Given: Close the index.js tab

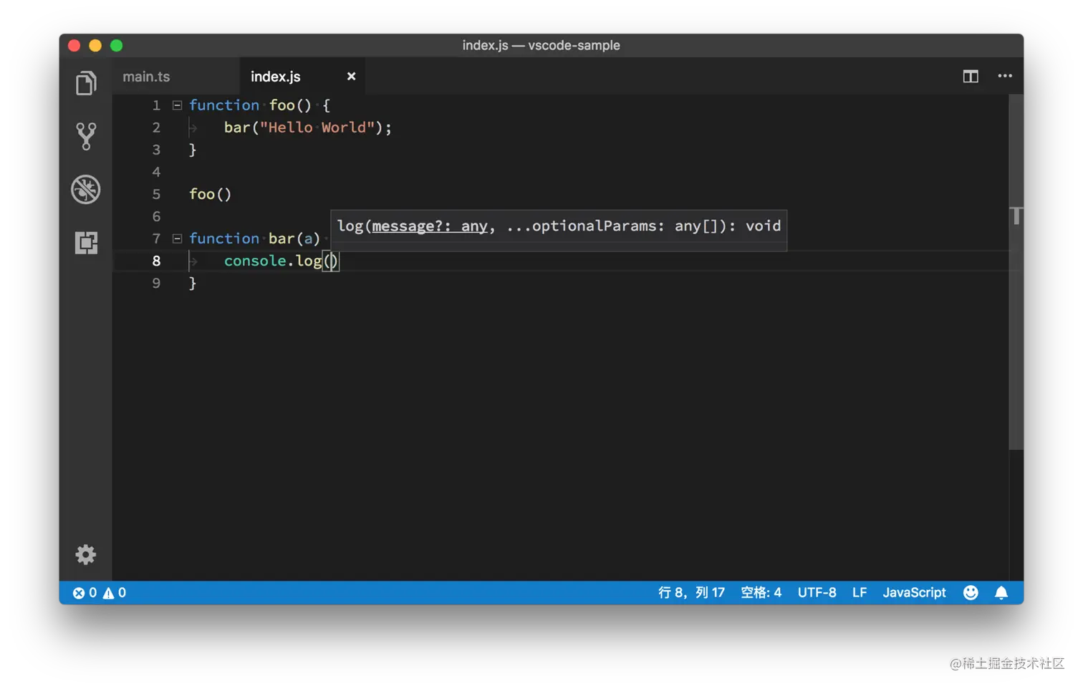Looking at the screenshot, I should 351,76.
